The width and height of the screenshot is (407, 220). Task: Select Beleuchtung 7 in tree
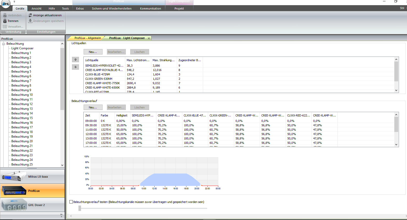click(21, 81)
